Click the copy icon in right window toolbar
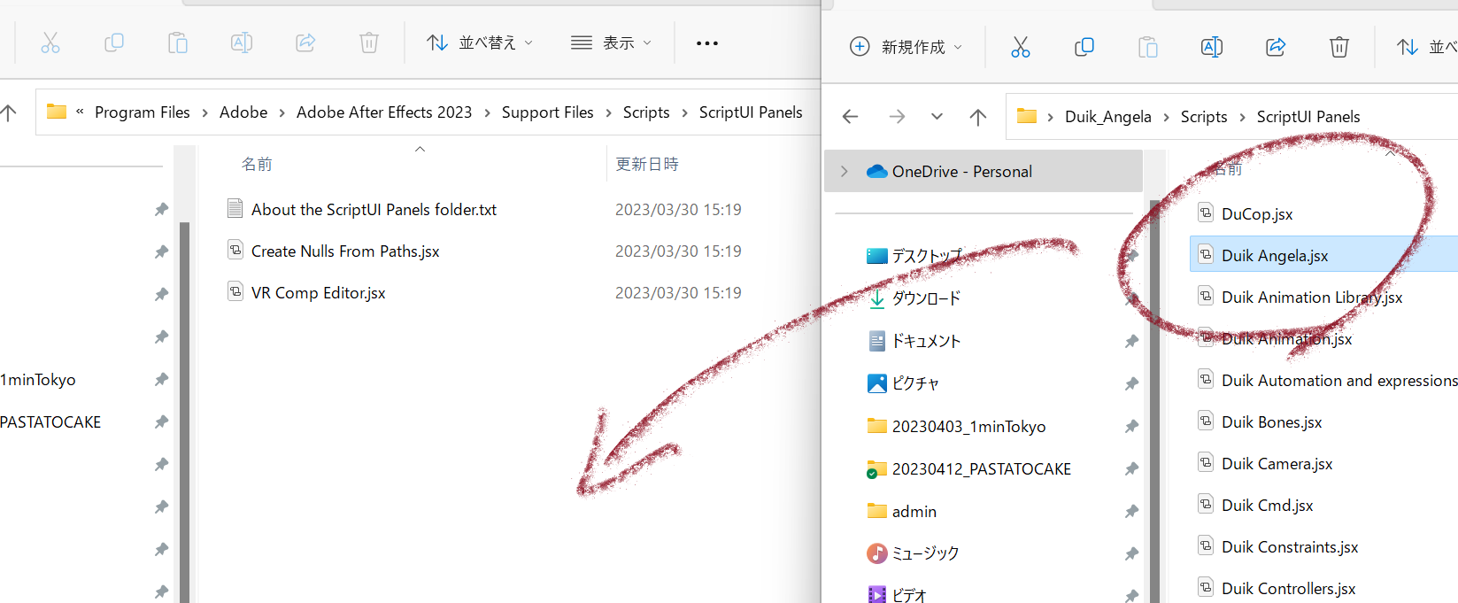Viewport: 1458px width, 603px height. tap(1084, 47)
